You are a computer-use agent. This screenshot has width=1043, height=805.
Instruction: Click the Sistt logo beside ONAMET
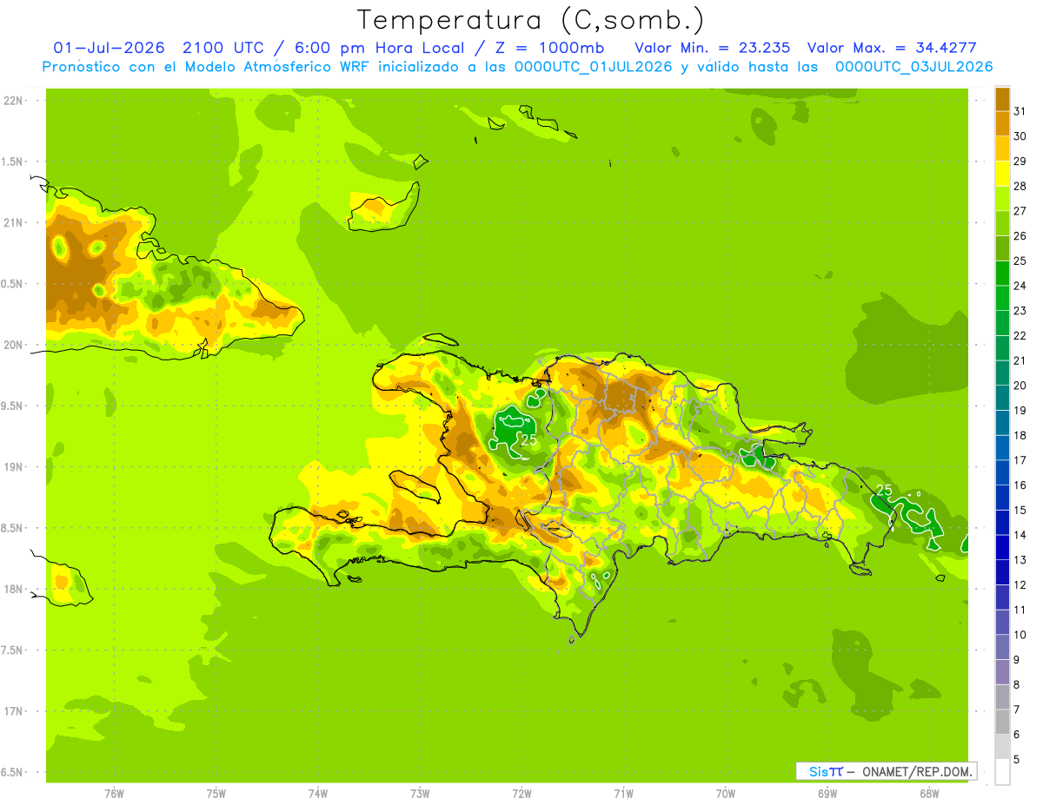[826, 771]
